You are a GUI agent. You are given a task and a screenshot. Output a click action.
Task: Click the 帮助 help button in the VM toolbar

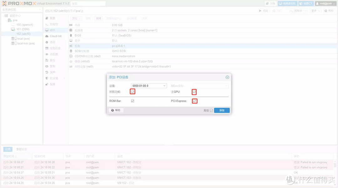coord(329,11)
